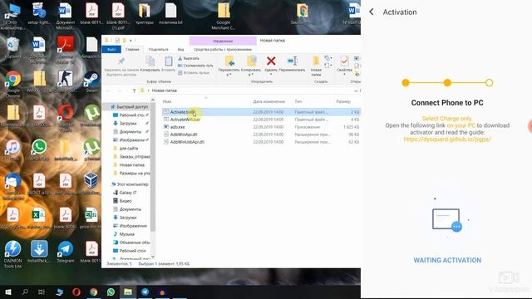Open WhatsApp desktop shortcut
Screen dimensions: 532x299
tap(39, 150)
